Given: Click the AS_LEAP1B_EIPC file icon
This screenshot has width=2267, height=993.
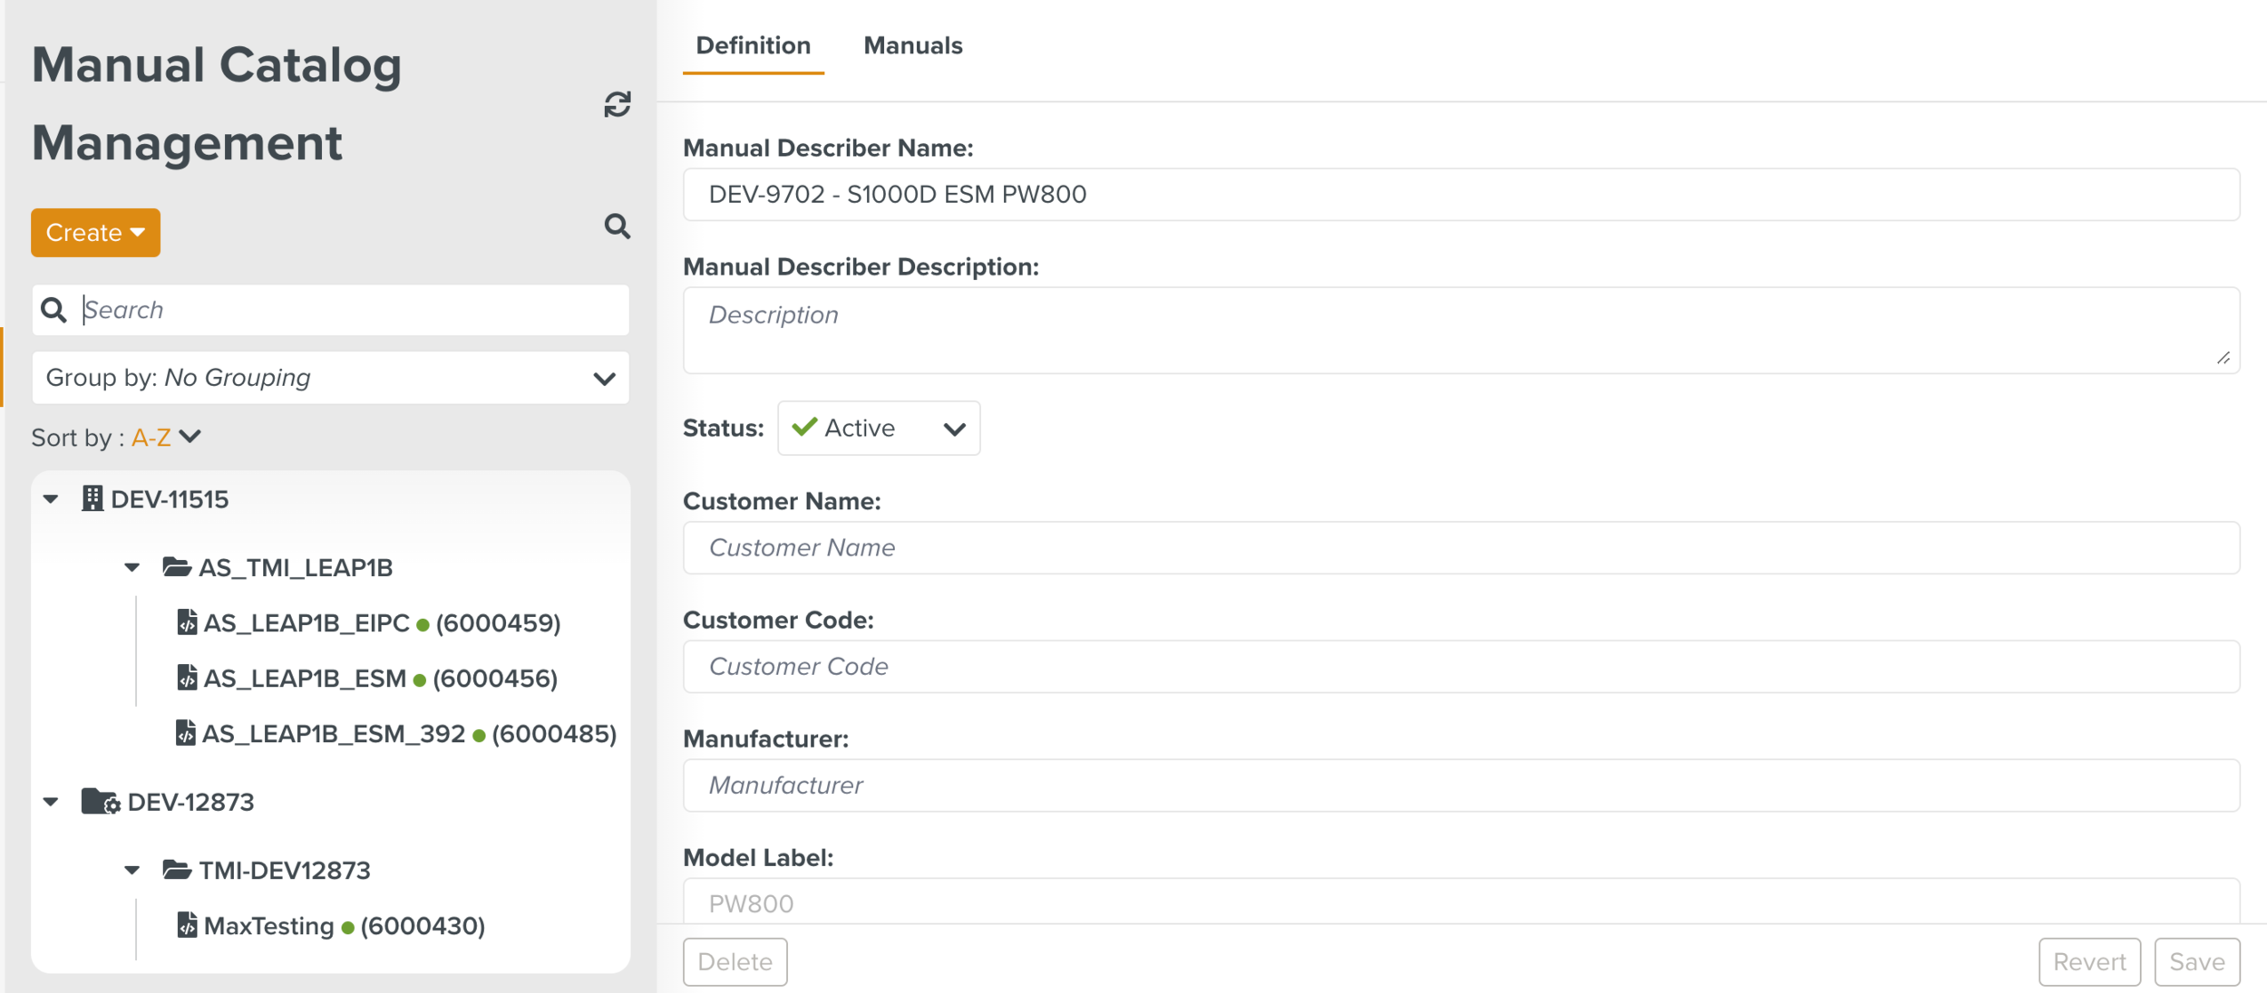Looking at the screenshot, I should [x=187, y=622].
